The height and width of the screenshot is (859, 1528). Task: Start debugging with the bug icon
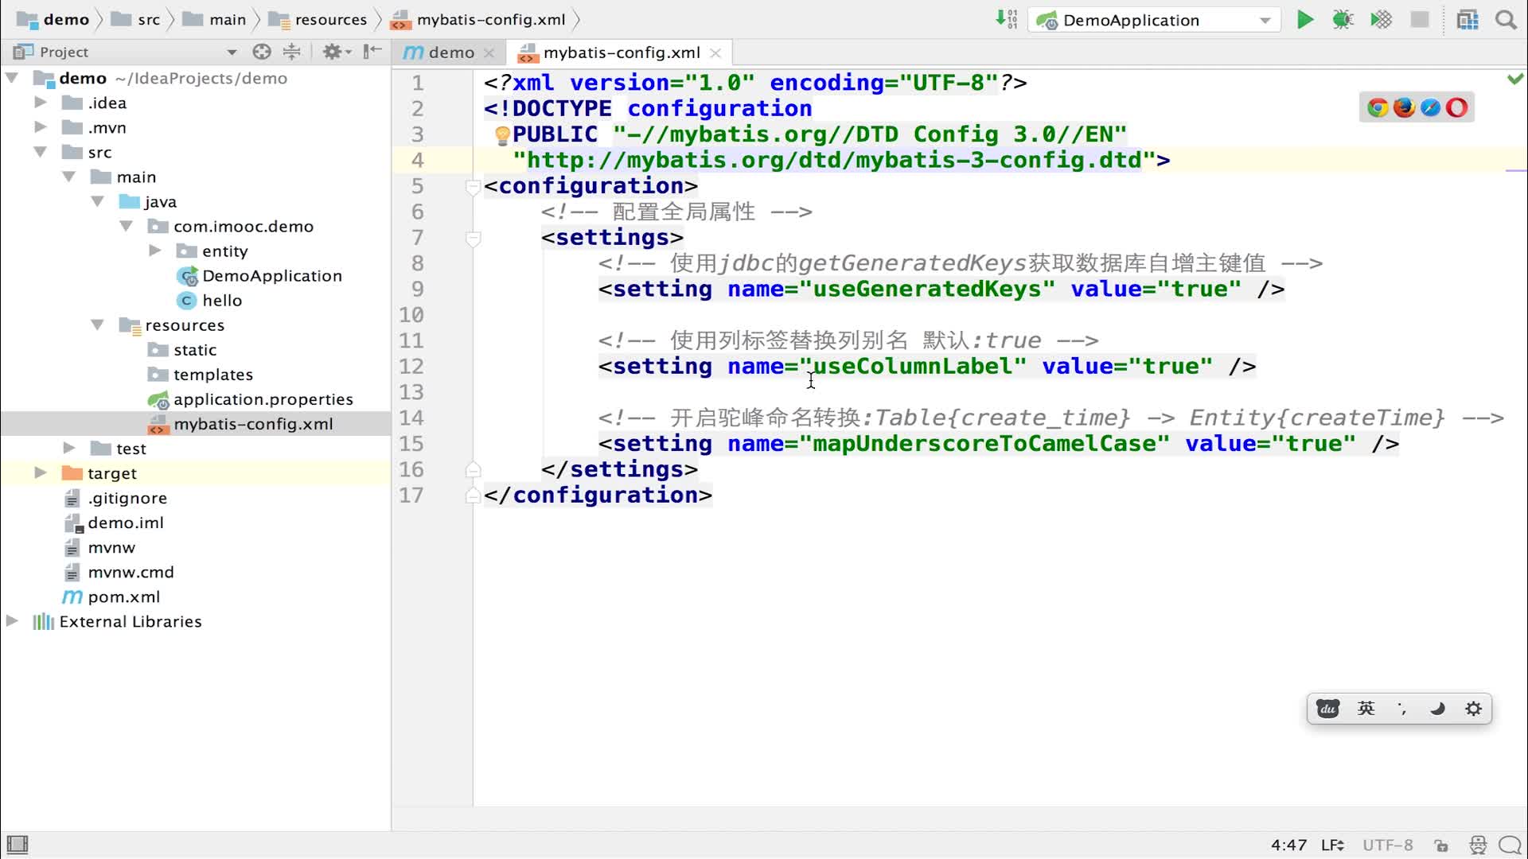(1343, 20)
